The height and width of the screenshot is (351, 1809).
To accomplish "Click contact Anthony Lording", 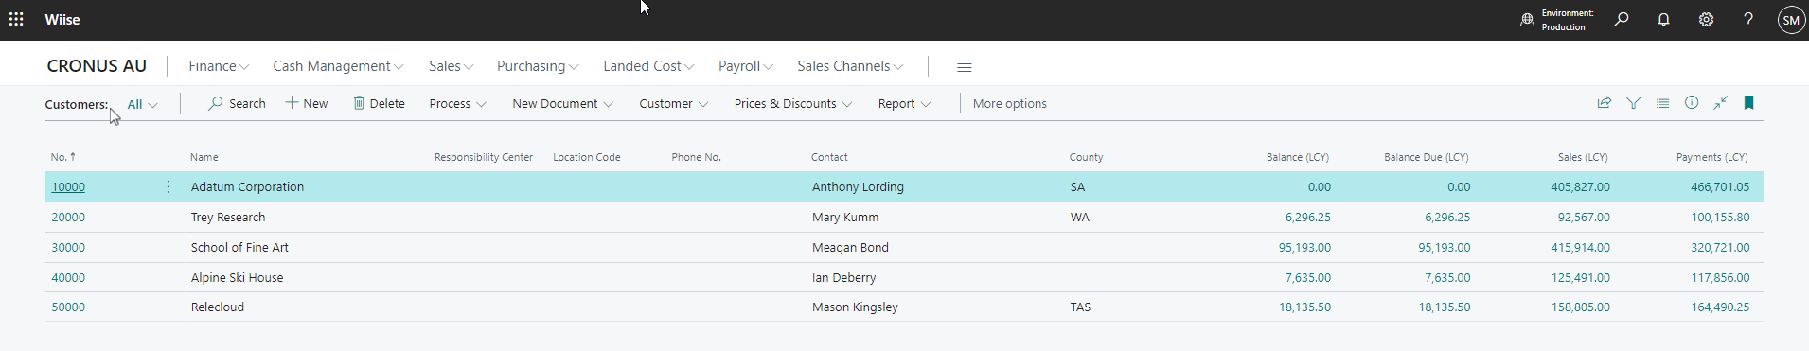I will pos(858,187).
